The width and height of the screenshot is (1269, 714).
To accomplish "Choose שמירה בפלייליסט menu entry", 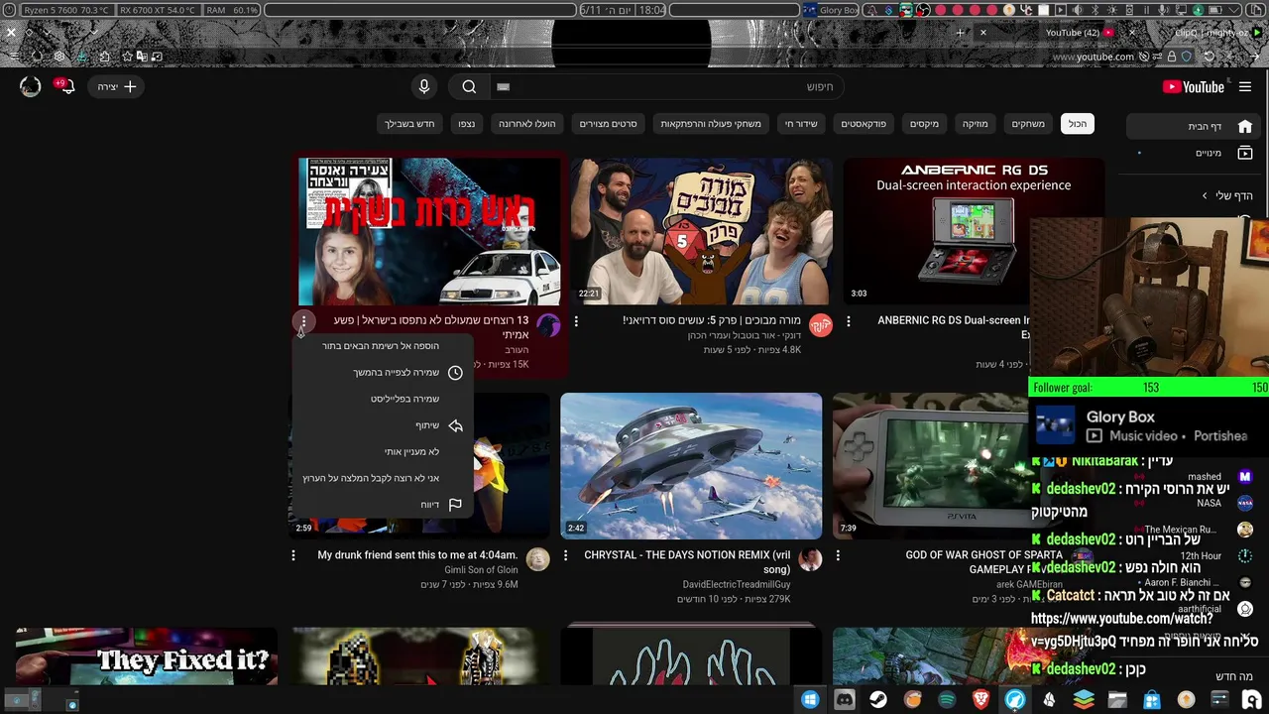I will (381, 399).
